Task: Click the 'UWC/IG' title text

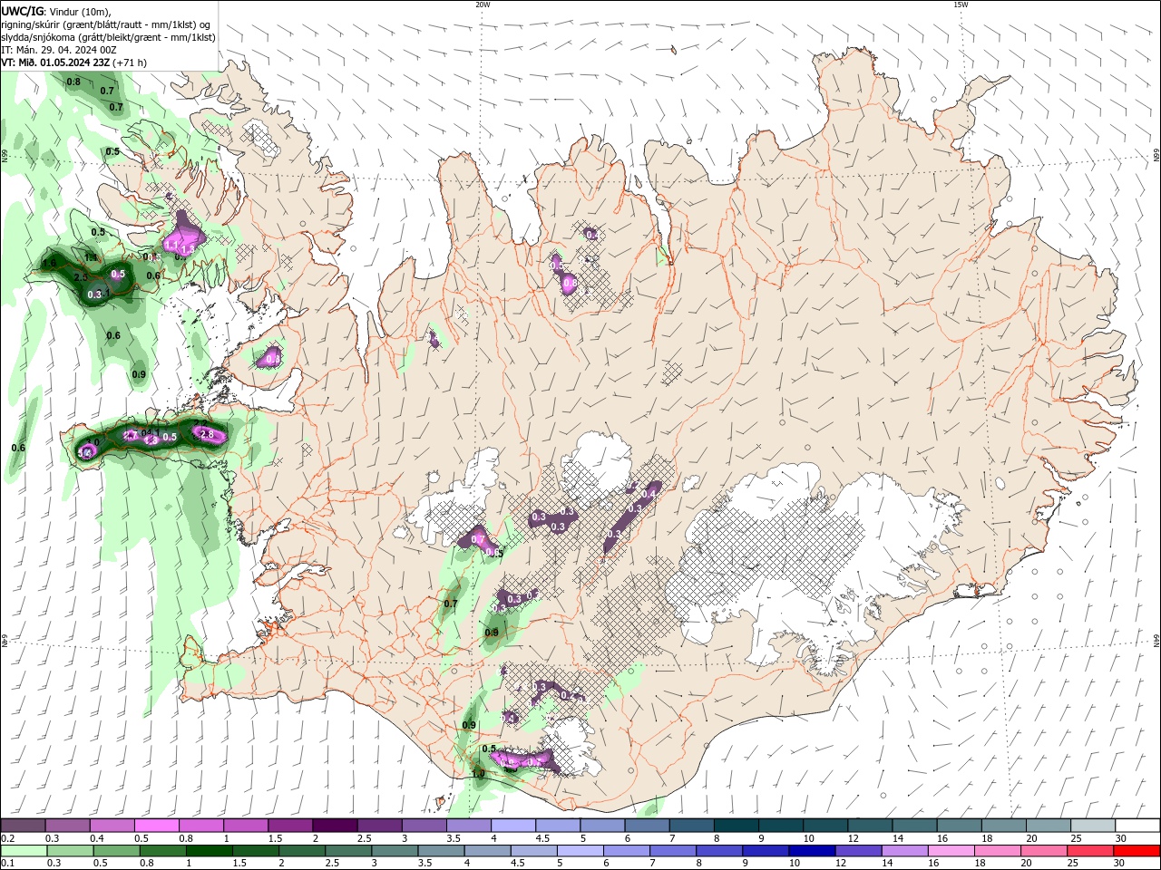Action: click(23, 11)
